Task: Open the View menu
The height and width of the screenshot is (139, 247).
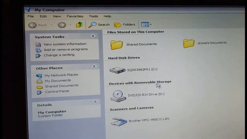Action: 57,16
